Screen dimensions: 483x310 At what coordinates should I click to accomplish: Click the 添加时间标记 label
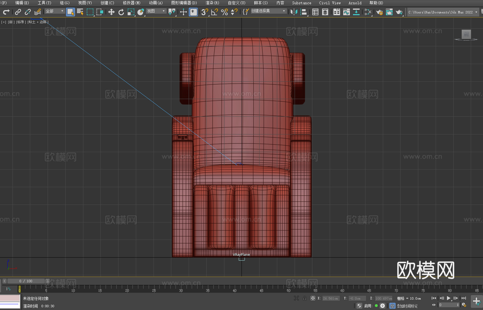[407, 306]
